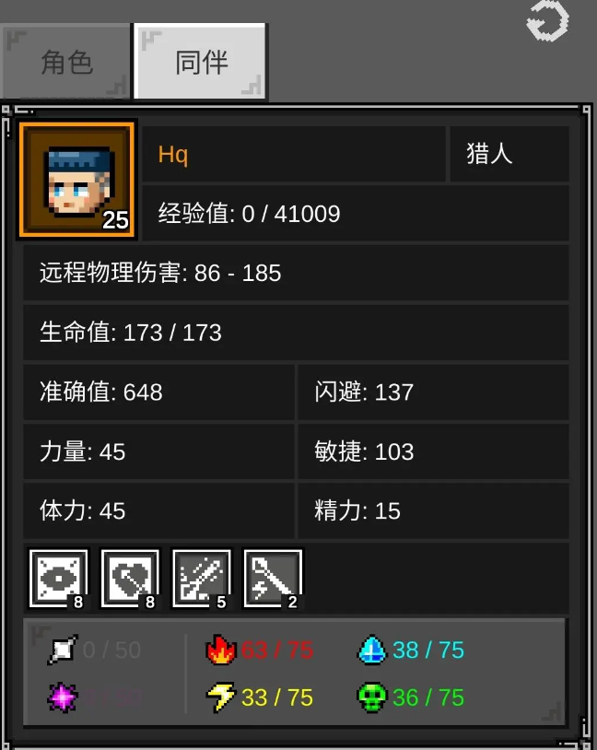Click the Hq character portrait
The width and height of the screenshot is (597, 750).
point(77,181)
